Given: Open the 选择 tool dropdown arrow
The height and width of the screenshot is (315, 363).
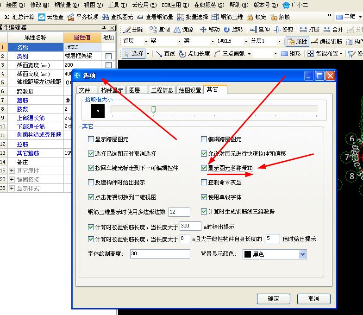Looking at the screenshot, I should click(148, 54).
